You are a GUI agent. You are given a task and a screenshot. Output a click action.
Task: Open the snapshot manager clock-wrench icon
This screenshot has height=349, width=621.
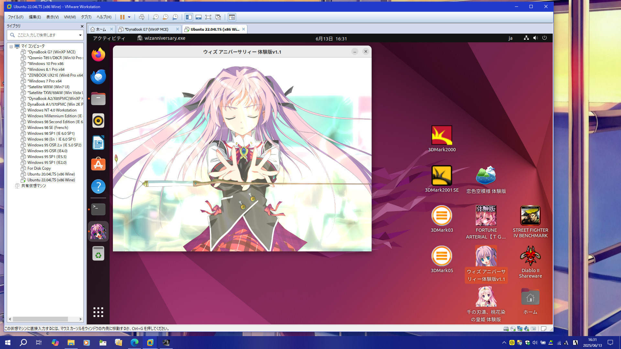pyautogui.click(x=175, y=17)
